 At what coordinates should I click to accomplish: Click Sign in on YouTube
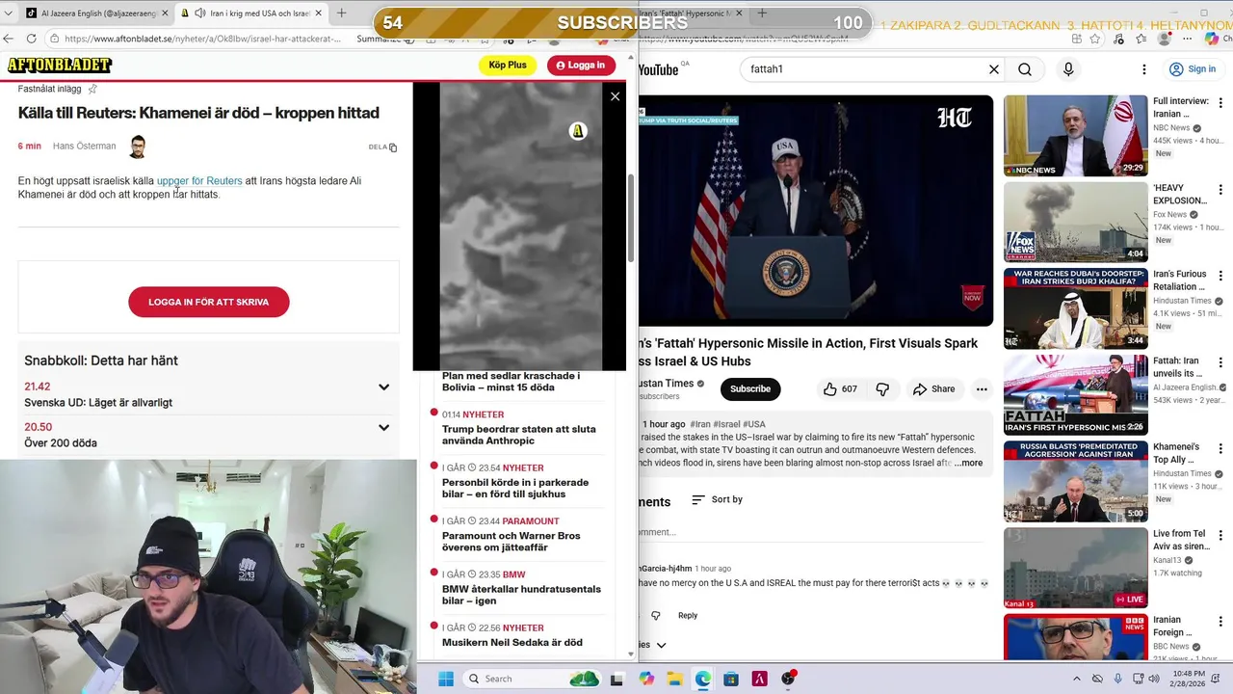[1192, 69]
